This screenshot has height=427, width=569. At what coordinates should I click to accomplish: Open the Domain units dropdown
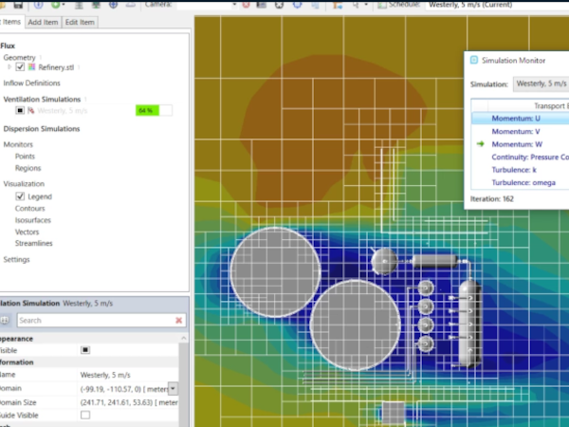click(x=173, y=389)
